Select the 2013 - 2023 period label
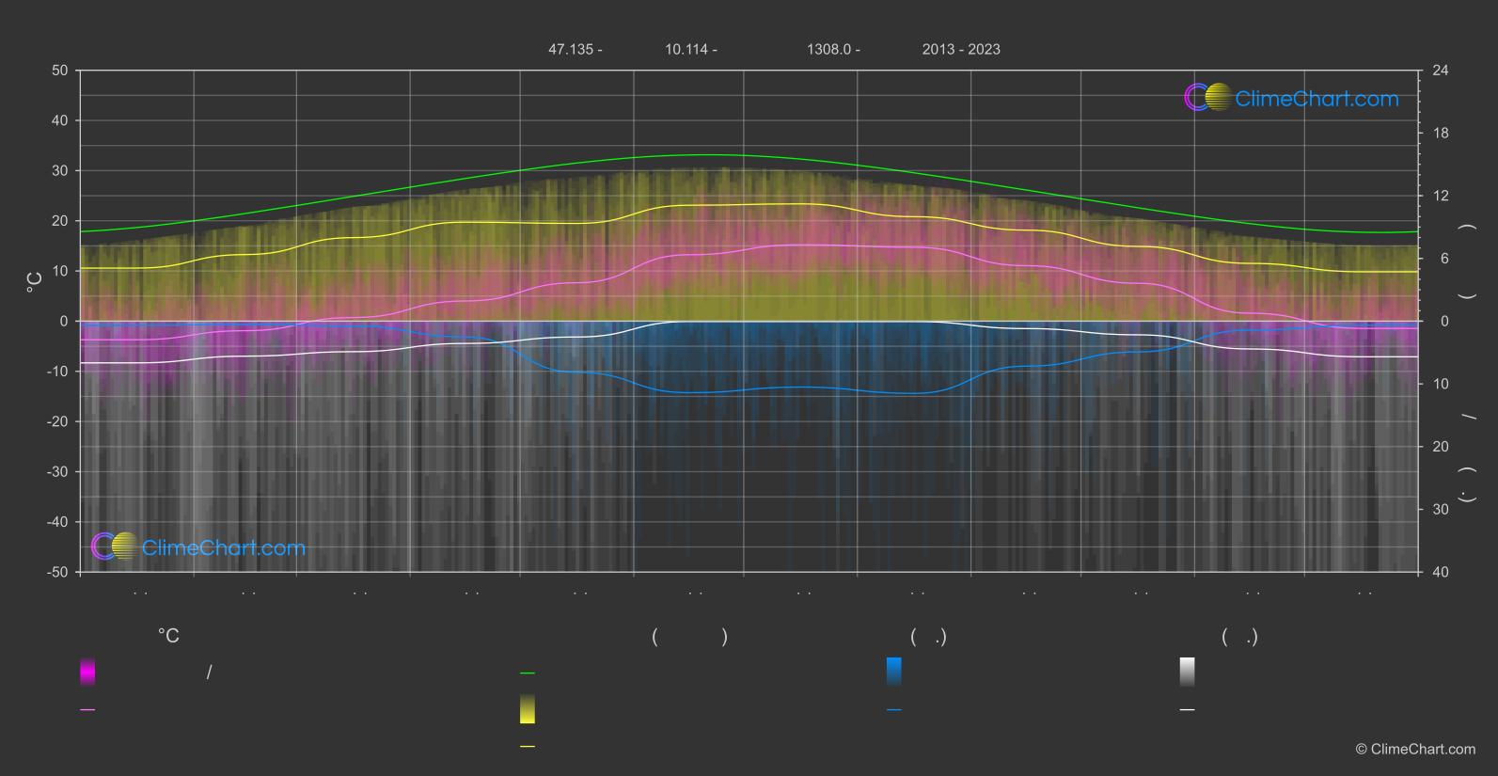The image size is (1498, 776). (x=961, y=50)
